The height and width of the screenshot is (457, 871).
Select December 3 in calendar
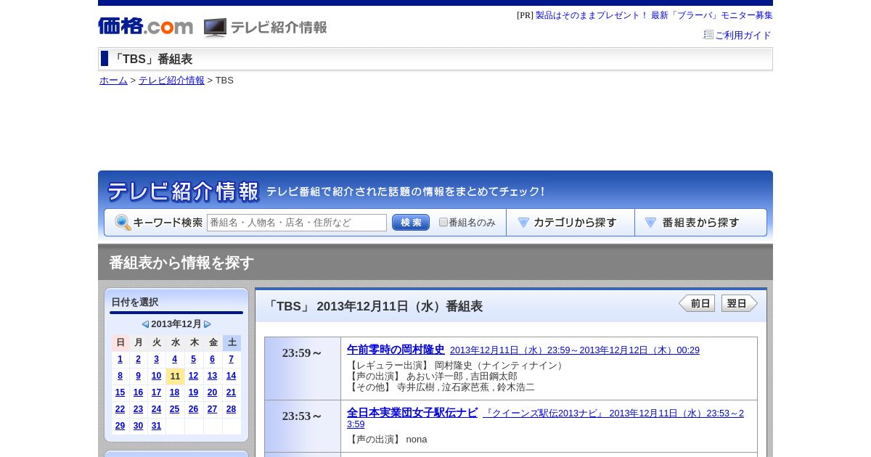(156, 359)
